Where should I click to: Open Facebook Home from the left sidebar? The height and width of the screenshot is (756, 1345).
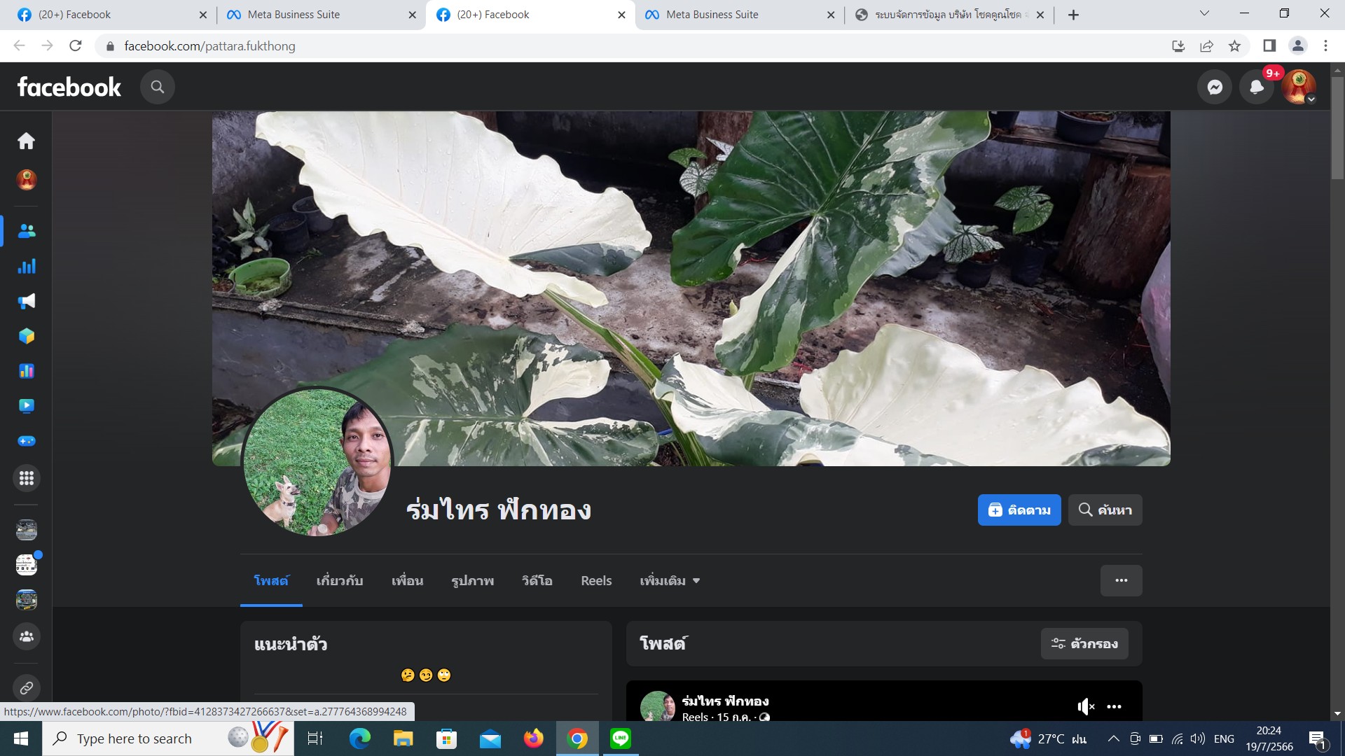click(26, 141)
